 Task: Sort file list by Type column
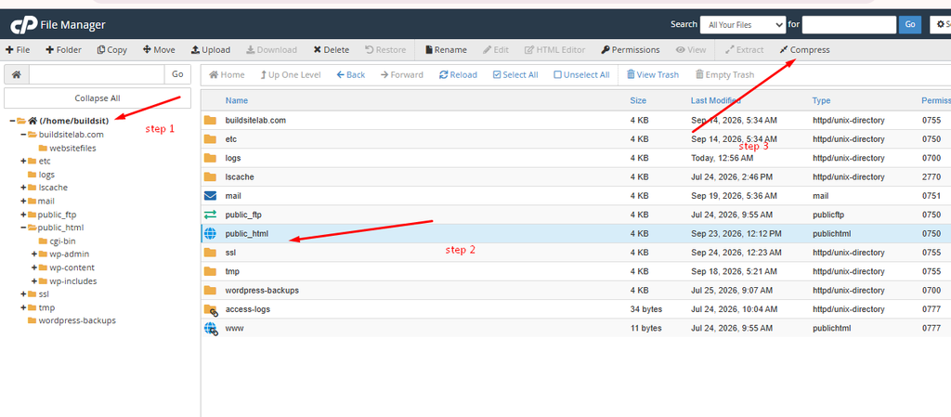coord(821,100)
